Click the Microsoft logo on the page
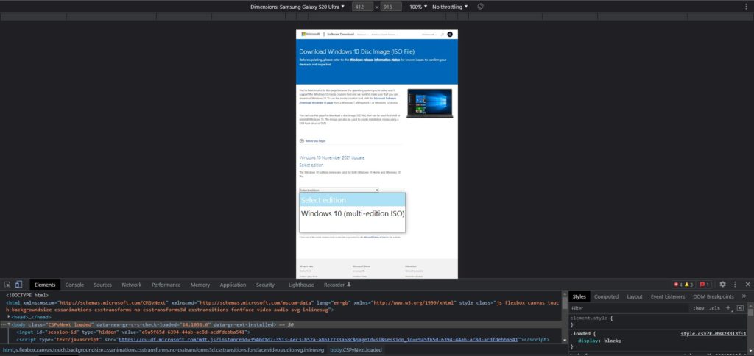Screen dimensions: 754x356 click(311, 34)
